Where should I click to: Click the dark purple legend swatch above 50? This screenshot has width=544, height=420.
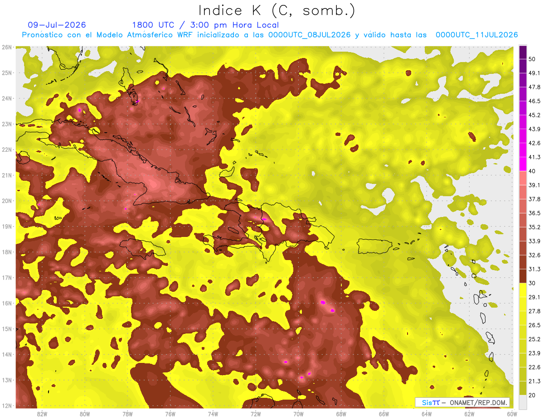pyautogui.click(x=523, y=52)
